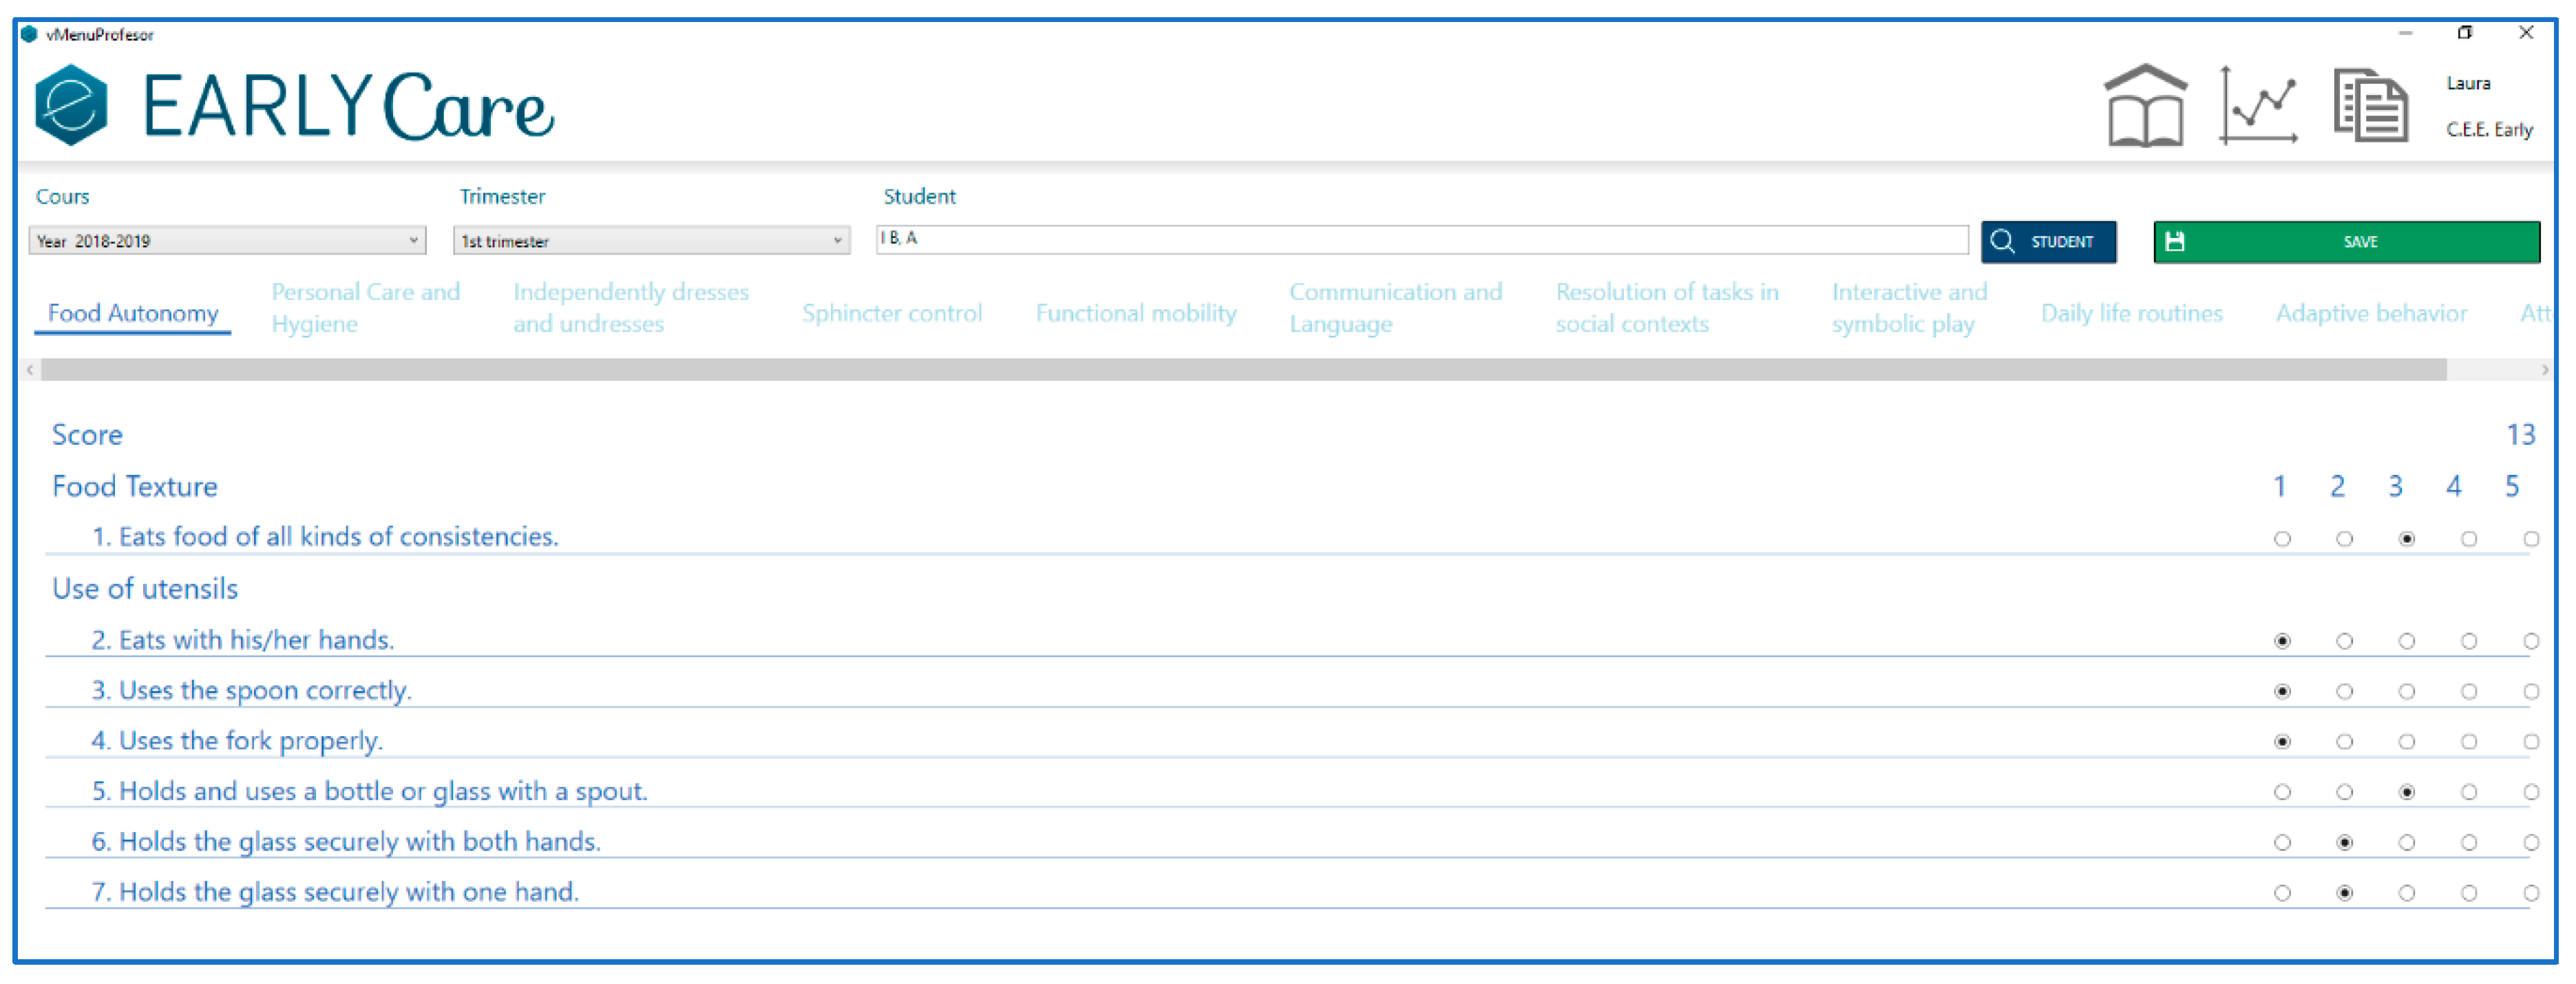Switch to Sphincter control tab

pyautogui.click(x=892, y=314)
